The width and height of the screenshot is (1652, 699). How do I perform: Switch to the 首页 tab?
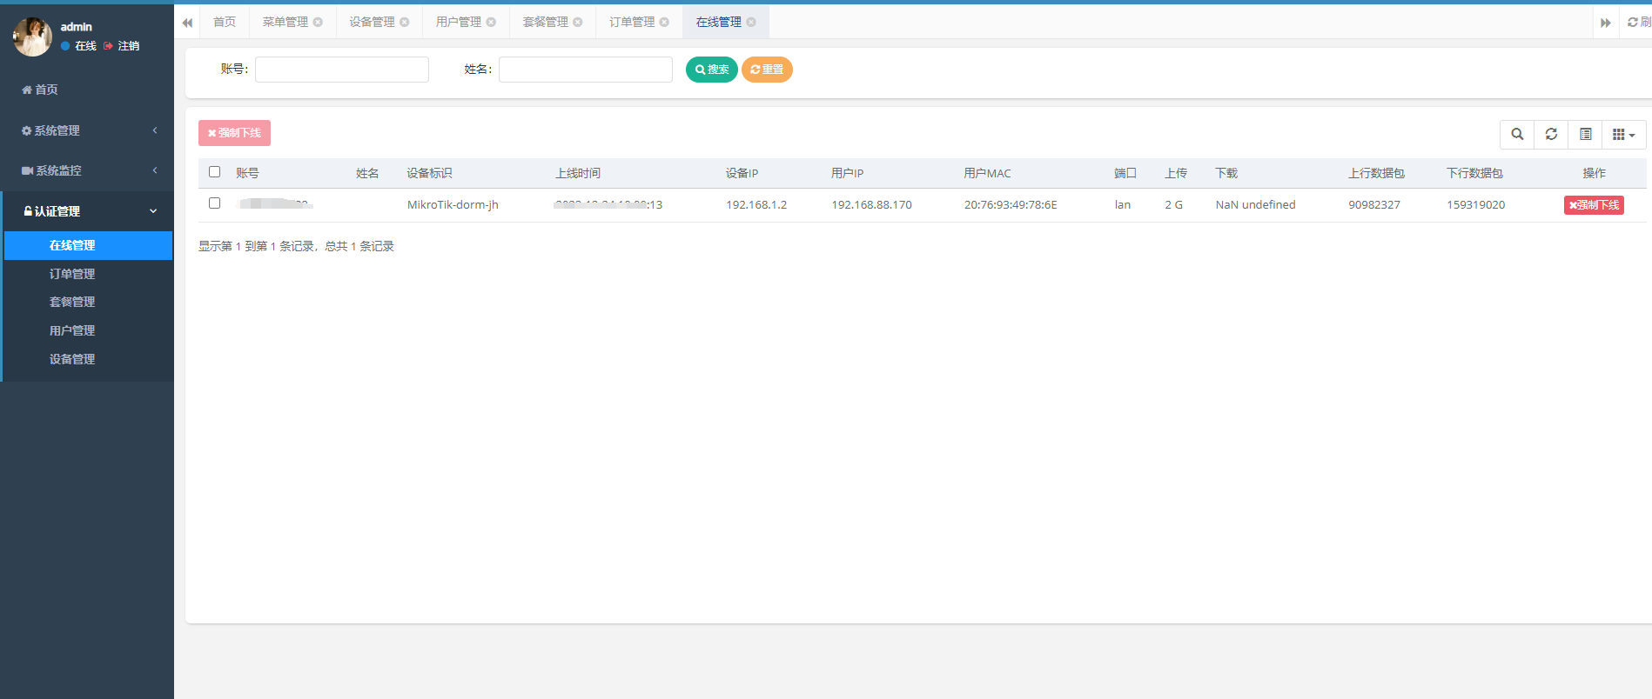(225, 23)
